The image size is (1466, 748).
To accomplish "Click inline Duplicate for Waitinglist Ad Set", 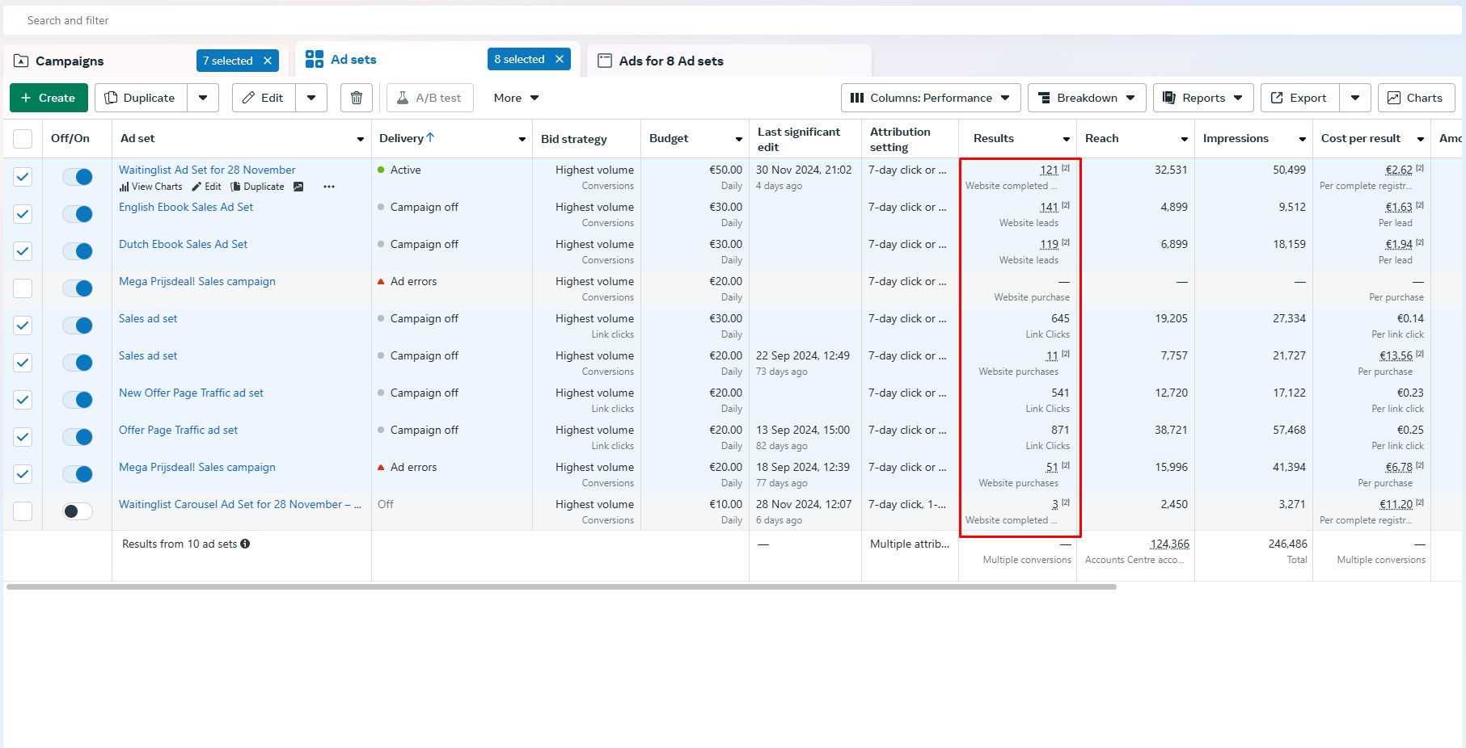I will [257, 187].
